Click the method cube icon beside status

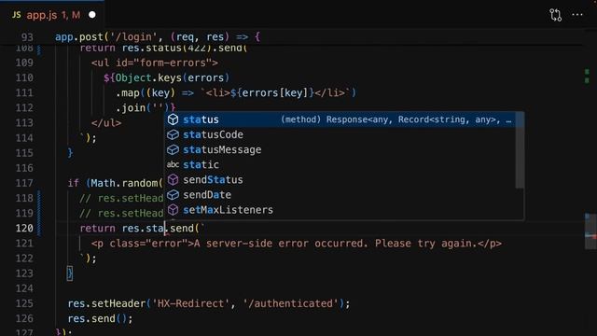tap(173, 119)
